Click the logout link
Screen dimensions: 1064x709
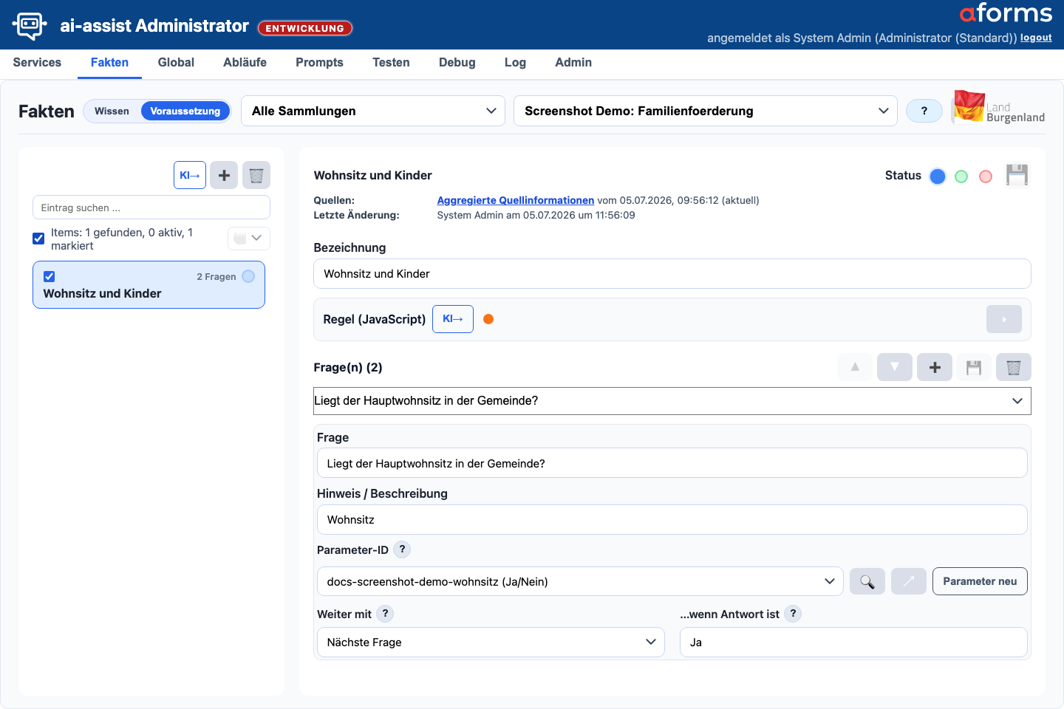tap(1036, 38)
